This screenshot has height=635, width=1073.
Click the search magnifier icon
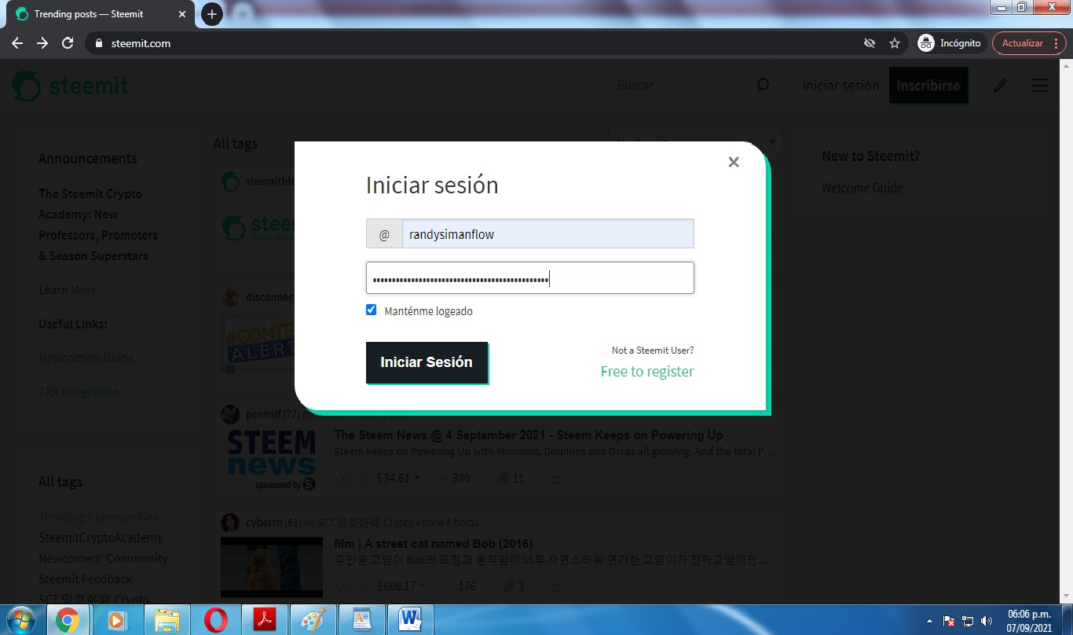point(762,85)
